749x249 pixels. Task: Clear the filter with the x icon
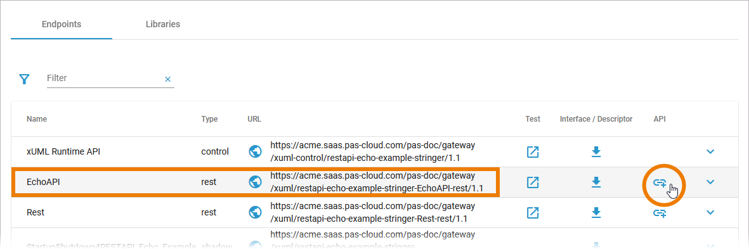167,79
